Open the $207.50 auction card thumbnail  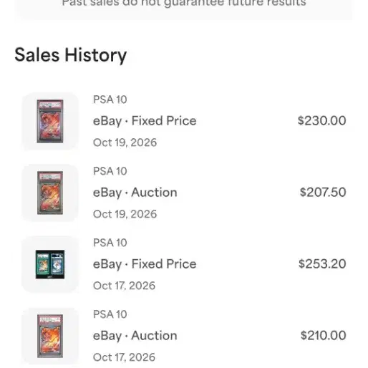pos(50,193)
